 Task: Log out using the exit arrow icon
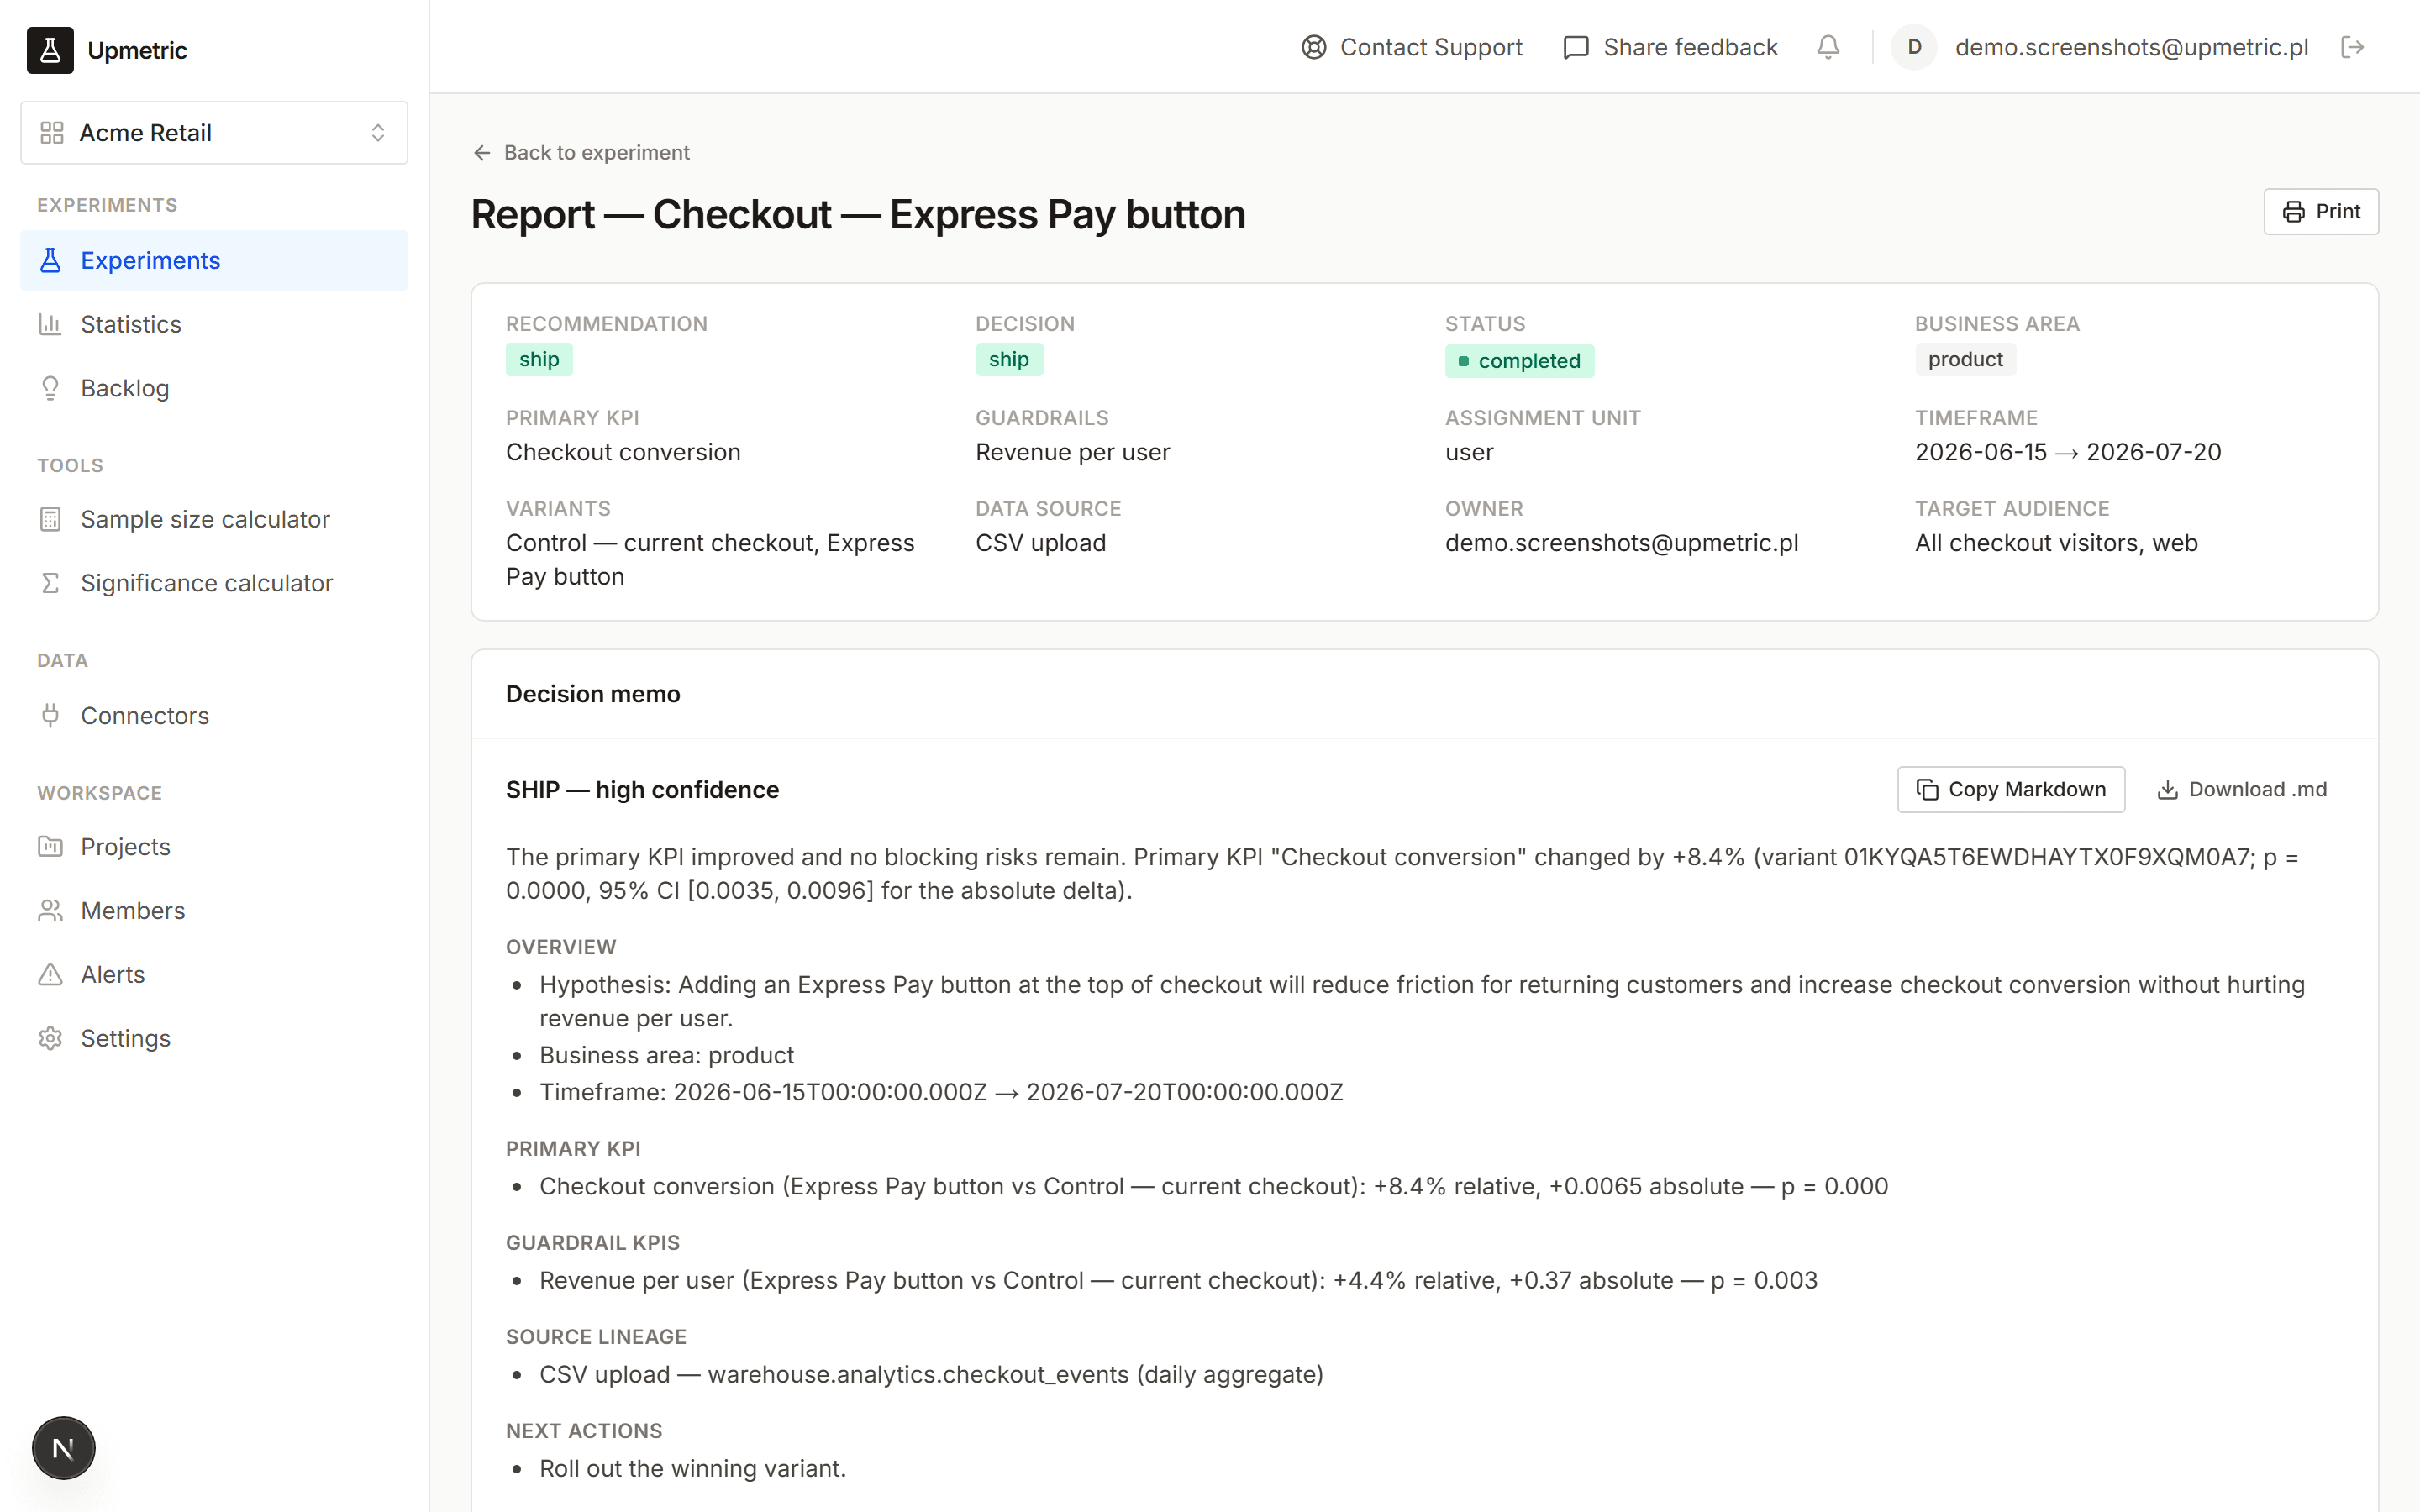pos(2352,47)
